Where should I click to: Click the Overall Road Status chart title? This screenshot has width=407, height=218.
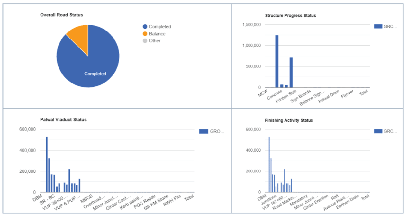(x=61, y=15)
